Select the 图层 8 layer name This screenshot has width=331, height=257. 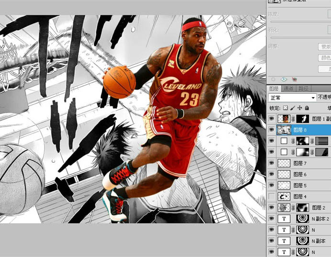pyautogui.click(x=300, y=130)
